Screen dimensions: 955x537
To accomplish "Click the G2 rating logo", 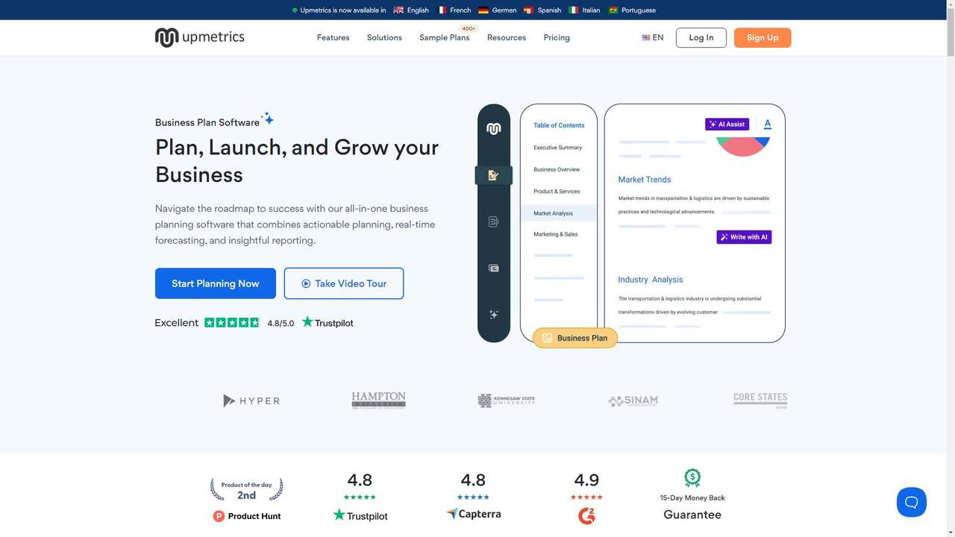I will pyautogui.click(x=586, y=515).
